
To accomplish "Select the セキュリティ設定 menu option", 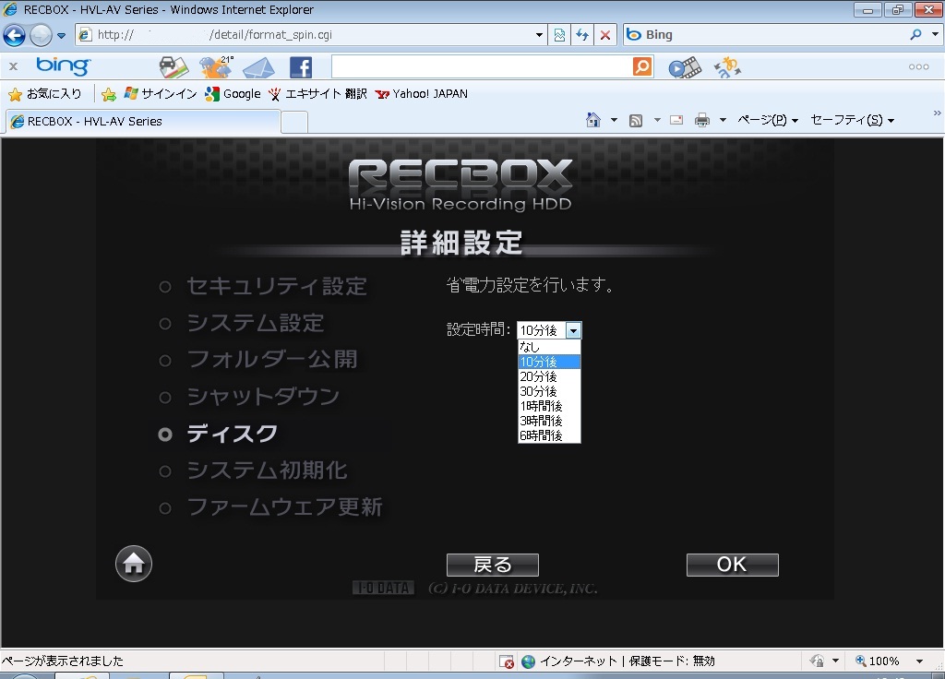I will click(276, 286).
